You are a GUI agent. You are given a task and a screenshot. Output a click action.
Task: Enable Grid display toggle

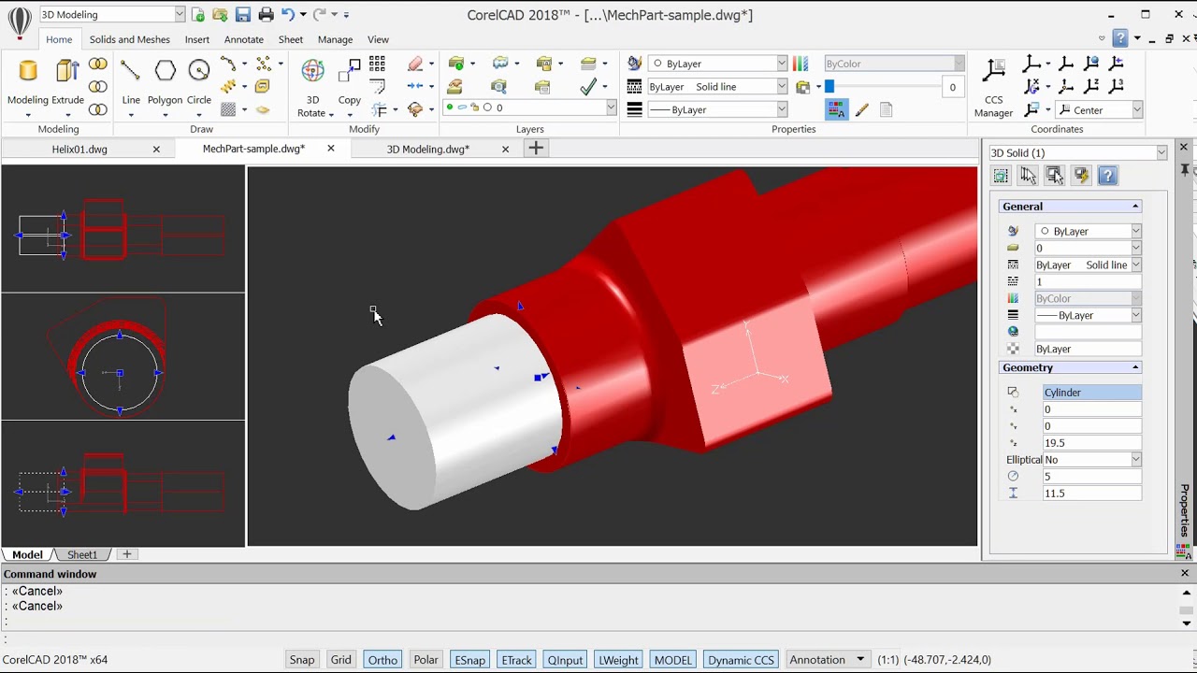point(340,660)
